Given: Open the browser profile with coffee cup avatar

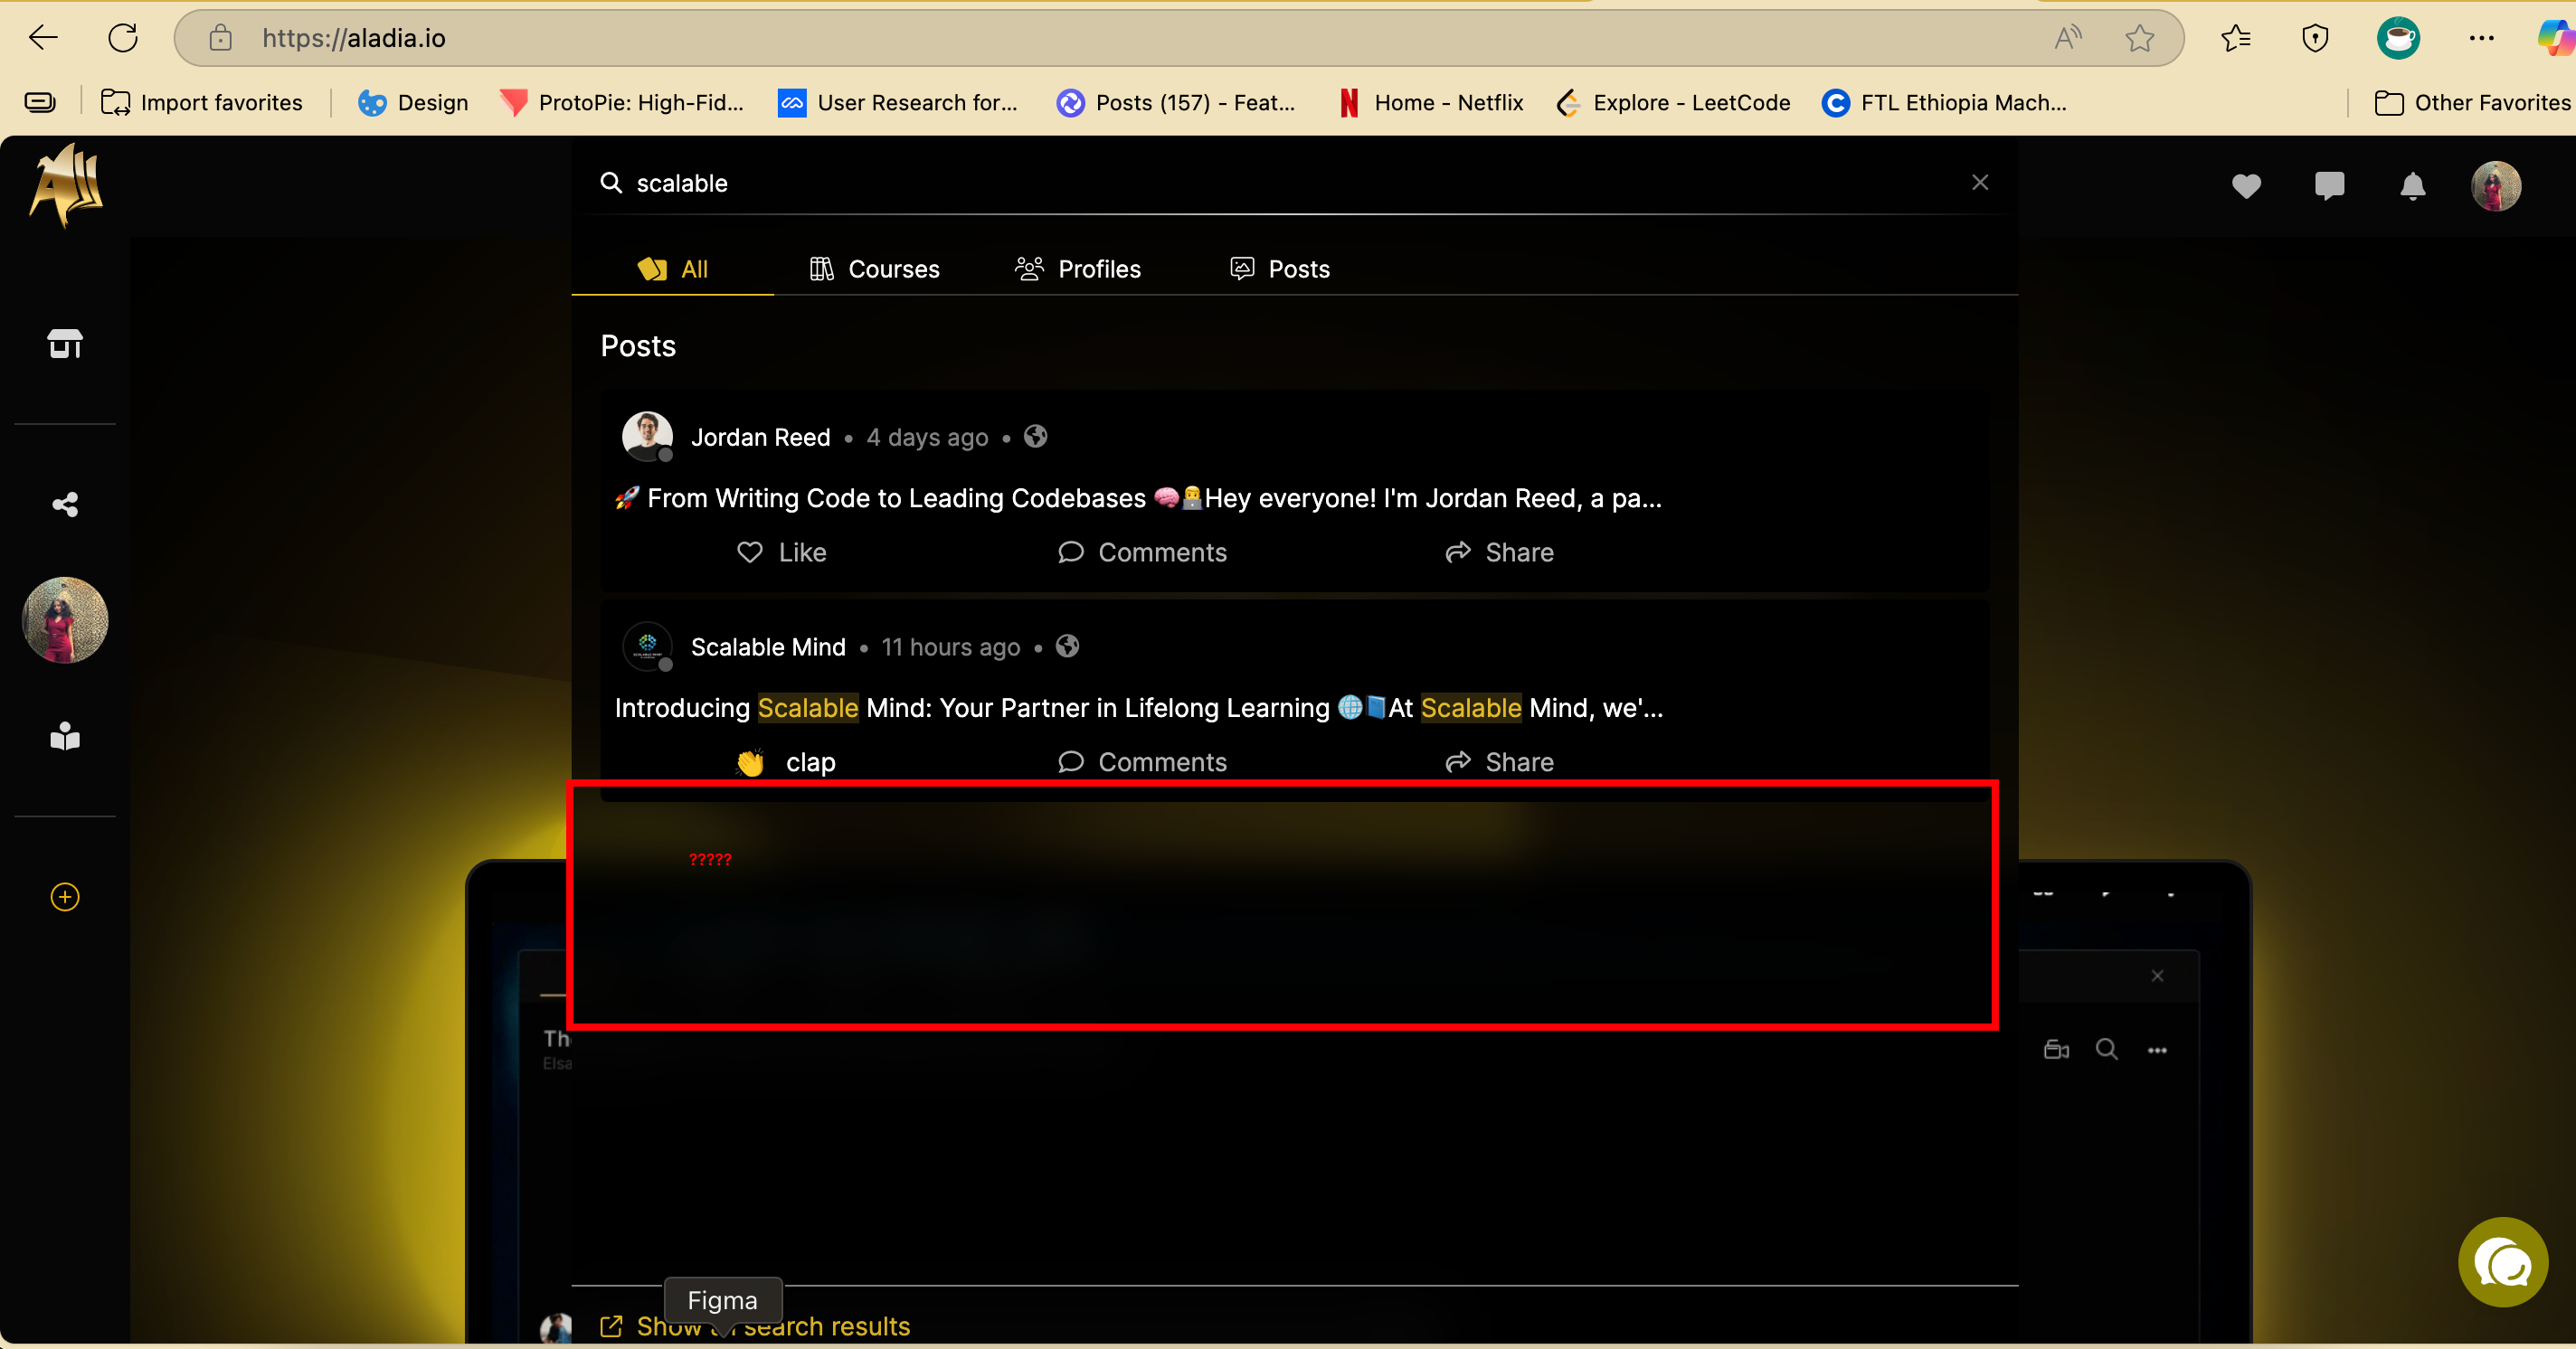Looking at the screenshot, I should 2398,38.
